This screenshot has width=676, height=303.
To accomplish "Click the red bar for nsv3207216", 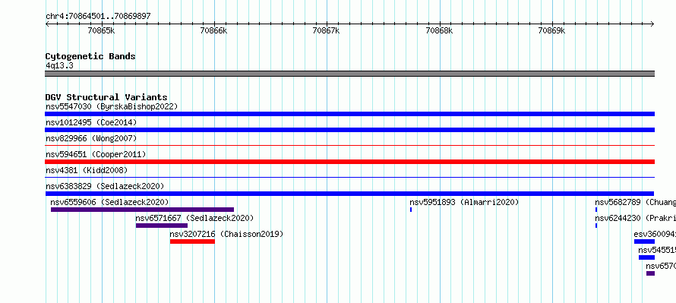I will [x=192, y=241].
